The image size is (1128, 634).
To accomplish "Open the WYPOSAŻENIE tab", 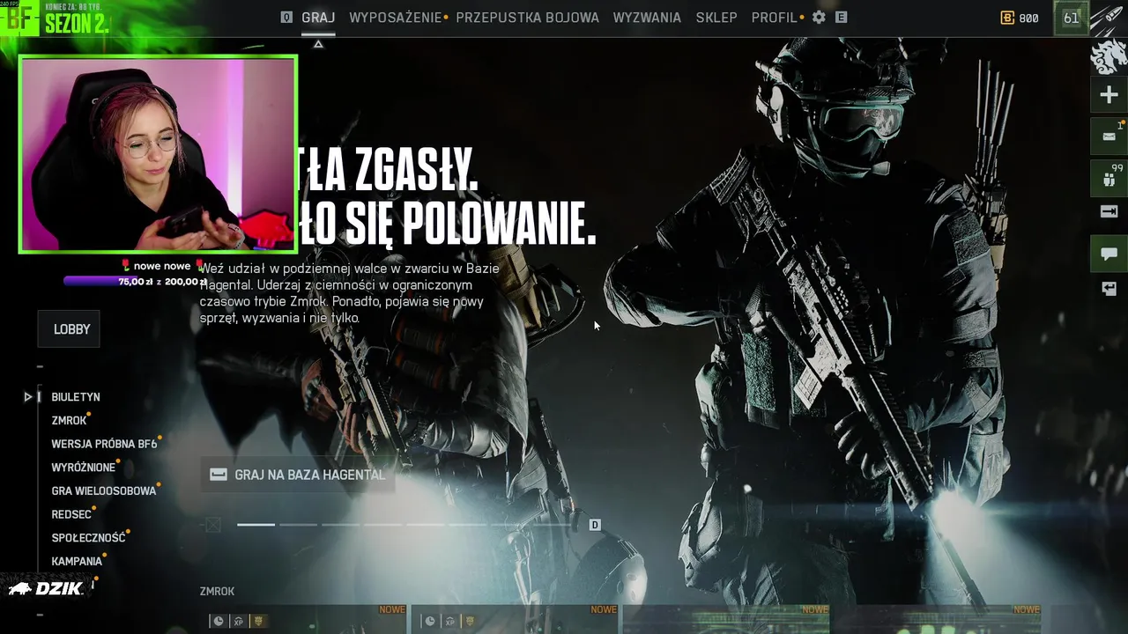I will (396, 18).
